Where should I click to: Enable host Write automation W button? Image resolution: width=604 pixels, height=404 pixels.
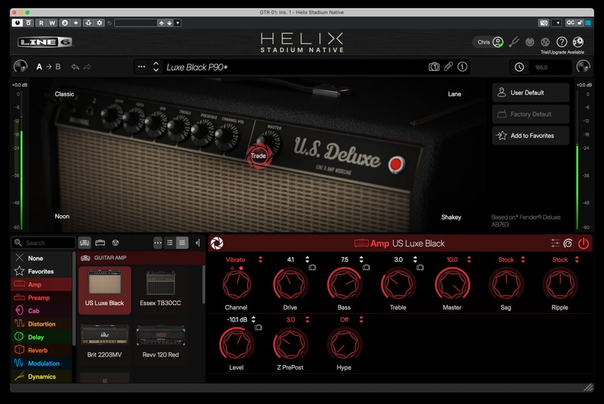(52, 23)
